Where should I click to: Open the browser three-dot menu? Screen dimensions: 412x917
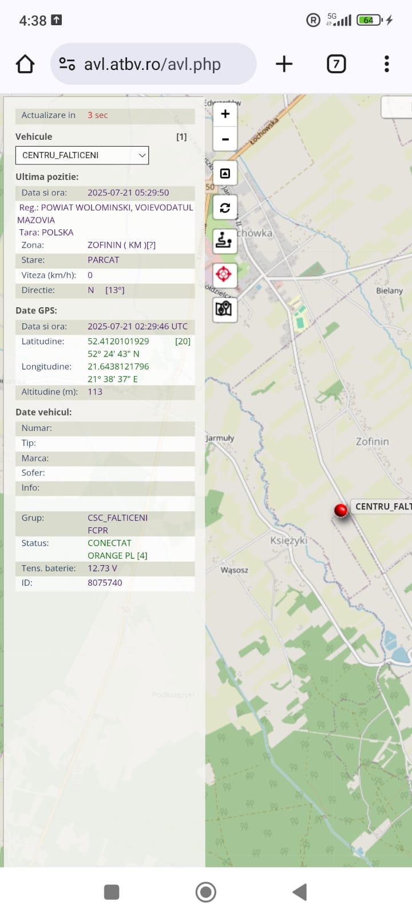[387, 64]
